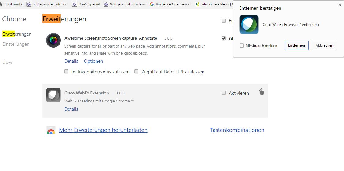This screenshot has width=344, height=171.
Task: Check Zugriff auf Datei-URLs zulassen
Action: click(x=137, y=72)
